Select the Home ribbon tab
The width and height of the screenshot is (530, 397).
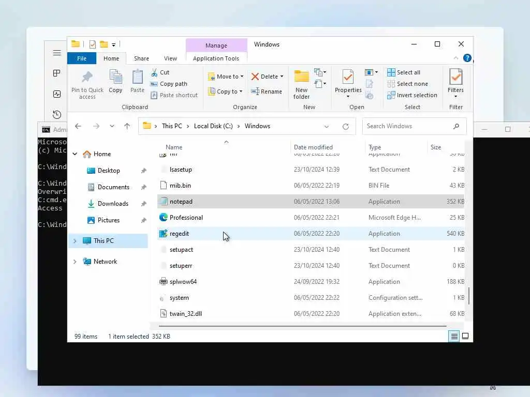click(111, 58)
